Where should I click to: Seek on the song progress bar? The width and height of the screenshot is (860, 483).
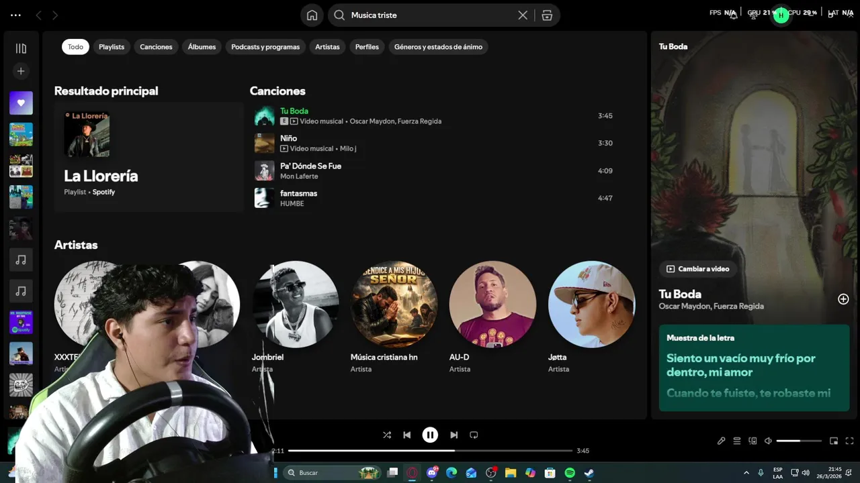pyautogui.click(x=430, y=451)
